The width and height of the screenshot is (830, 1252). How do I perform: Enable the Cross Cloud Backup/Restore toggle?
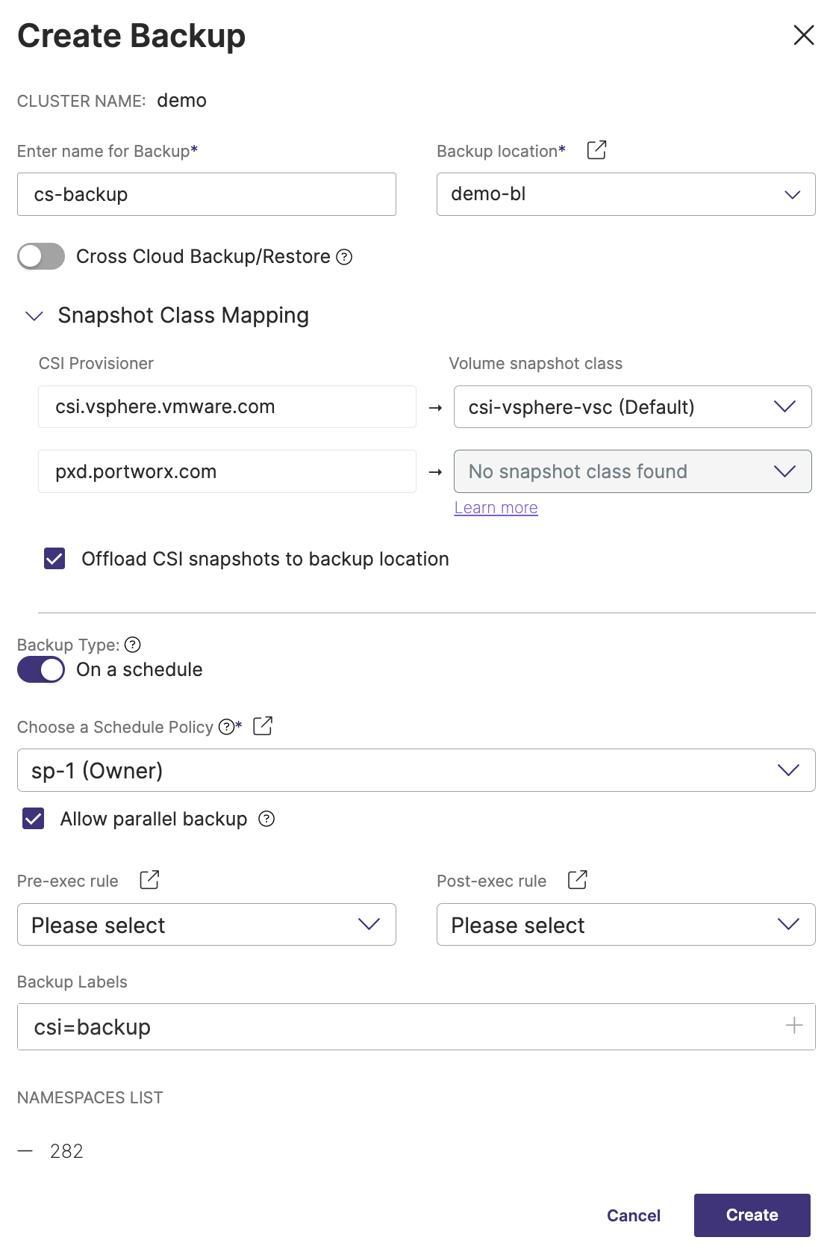[x=41, y=257]
